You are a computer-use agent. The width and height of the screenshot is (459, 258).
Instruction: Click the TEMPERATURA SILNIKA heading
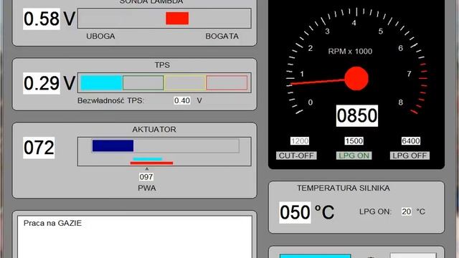pos(344,188)
